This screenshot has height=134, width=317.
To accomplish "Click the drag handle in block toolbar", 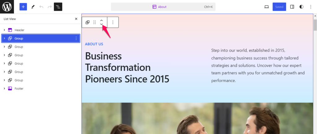I will click(94, 22).
